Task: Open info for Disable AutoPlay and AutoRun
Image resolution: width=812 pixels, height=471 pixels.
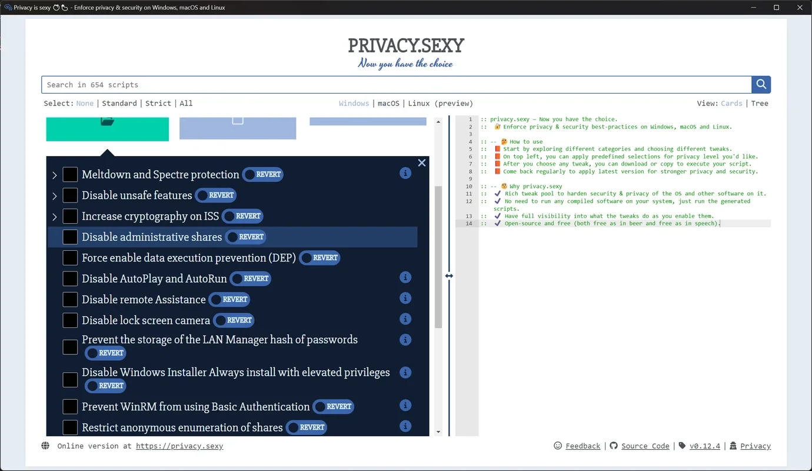Action: click(405, 277)
